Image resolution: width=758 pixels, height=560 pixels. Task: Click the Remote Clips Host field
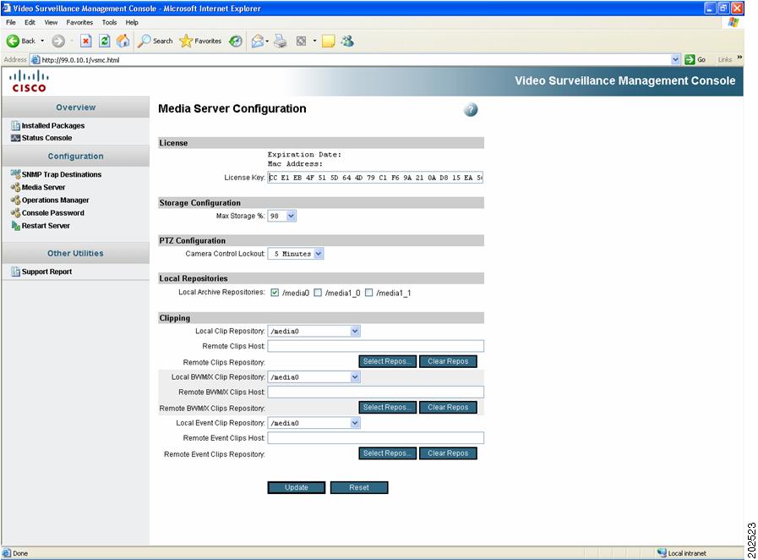tap(375, 346)
